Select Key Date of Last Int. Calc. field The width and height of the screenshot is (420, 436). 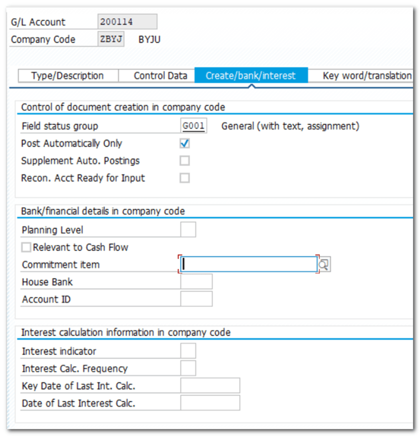pyautogui.click(x=210, y=386)
